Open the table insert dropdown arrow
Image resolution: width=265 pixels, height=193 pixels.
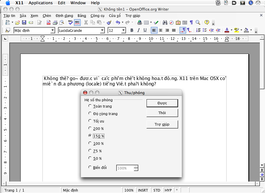tap(151, 22)
